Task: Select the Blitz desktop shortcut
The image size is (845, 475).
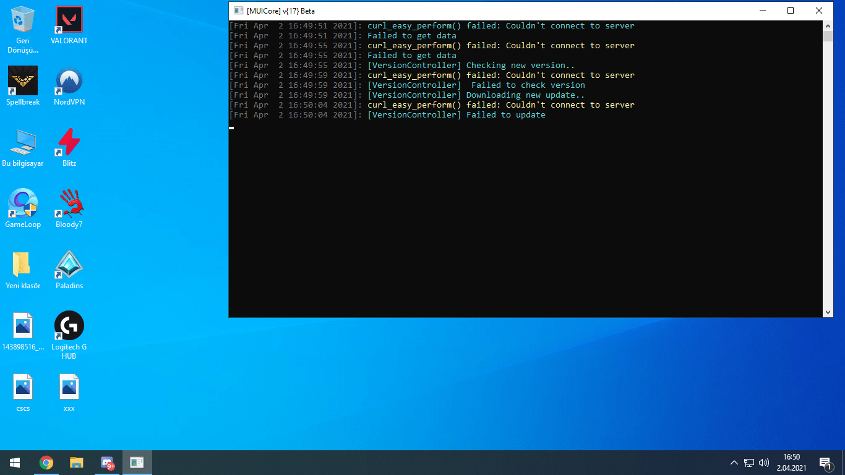Action: (69, 148)
